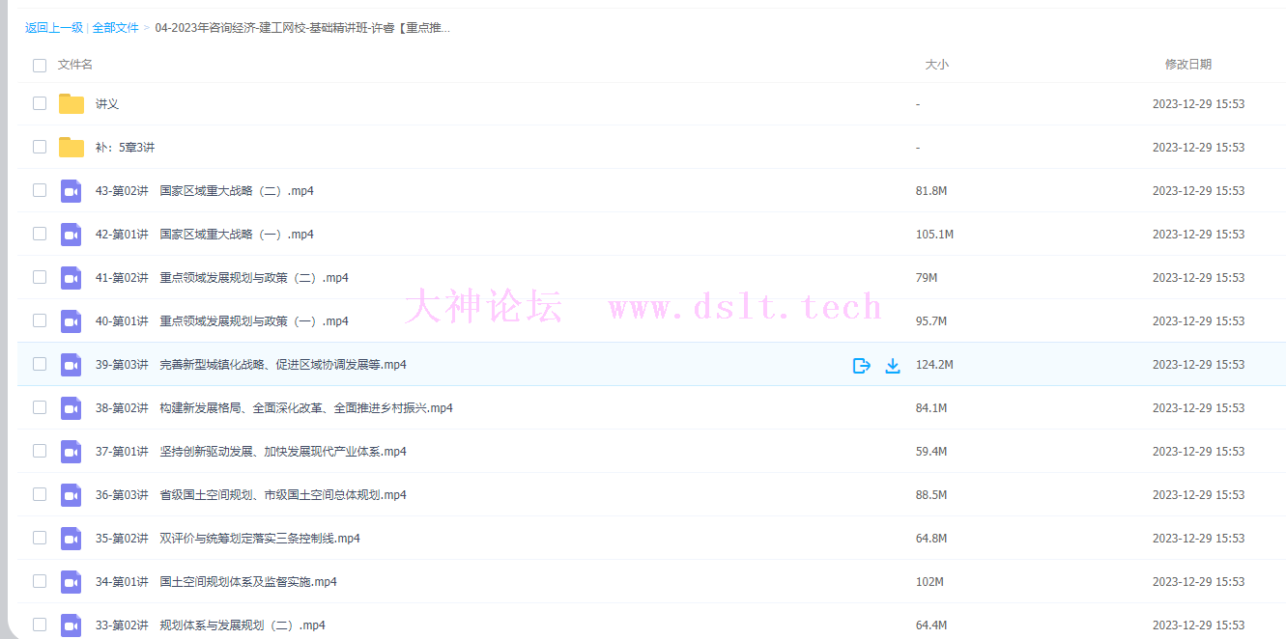Viewport: 1286px width, 639px height.
Task: Select checkbox for 39-第03讲 file
Action: point(40,364)
